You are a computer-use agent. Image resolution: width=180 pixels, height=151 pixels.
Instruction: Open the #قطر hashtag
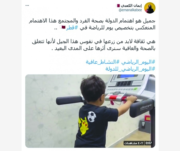click(x=72, y=28)
